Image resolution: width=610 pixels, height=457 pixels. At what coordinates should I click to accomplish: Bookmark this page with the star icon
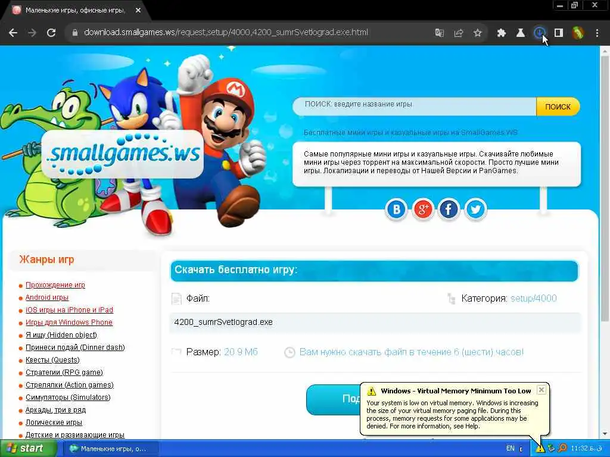pos(478,33)
